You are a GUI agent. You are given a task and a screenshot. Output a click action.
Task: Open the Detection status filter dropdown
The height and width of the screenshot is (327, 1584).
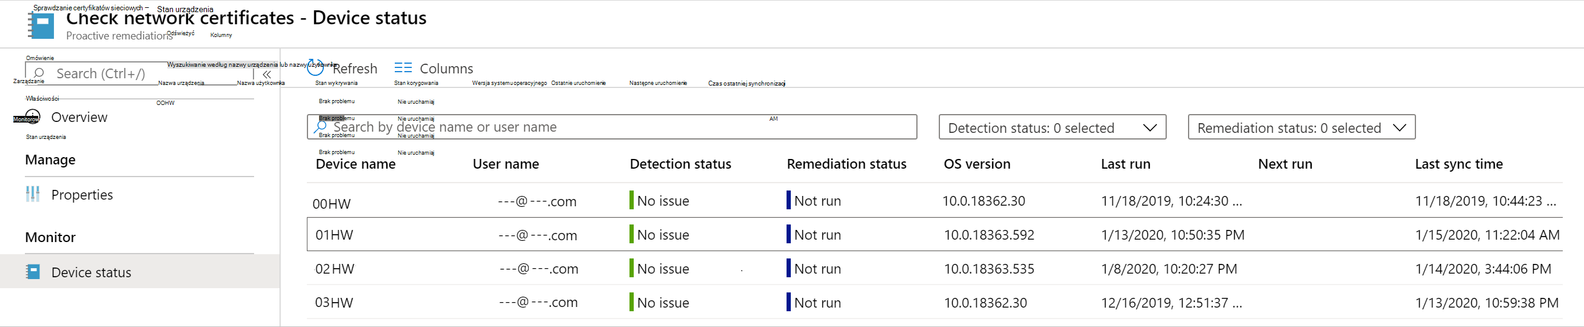click(1052, 127)
